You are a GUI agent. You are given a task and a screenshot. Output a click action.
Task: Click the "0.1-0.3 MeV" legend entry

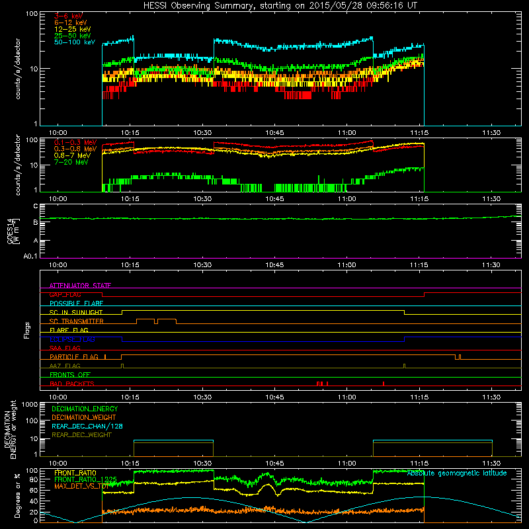(x=75, y=142)
